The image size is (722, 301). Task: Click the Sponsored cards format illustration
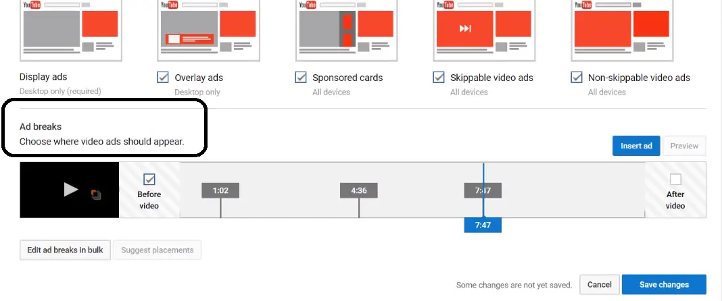(346, 31)
